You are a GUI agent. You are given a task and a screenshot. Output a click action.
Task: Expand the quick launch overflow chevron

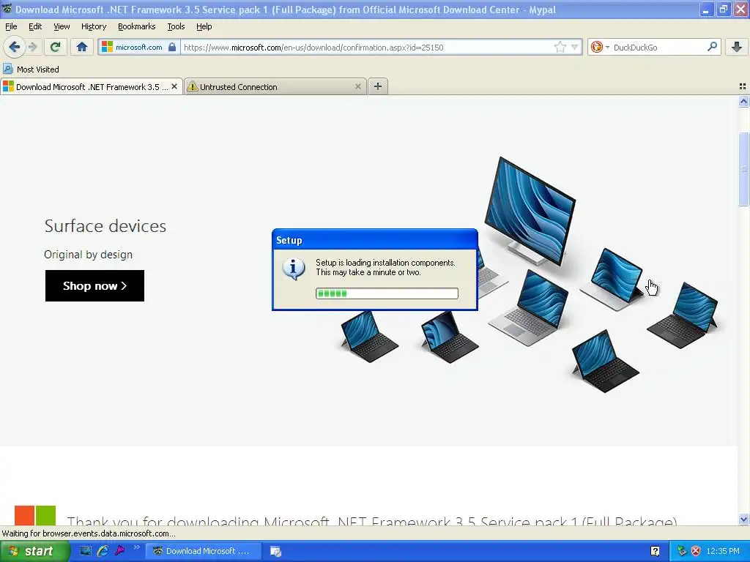[137, 547]
